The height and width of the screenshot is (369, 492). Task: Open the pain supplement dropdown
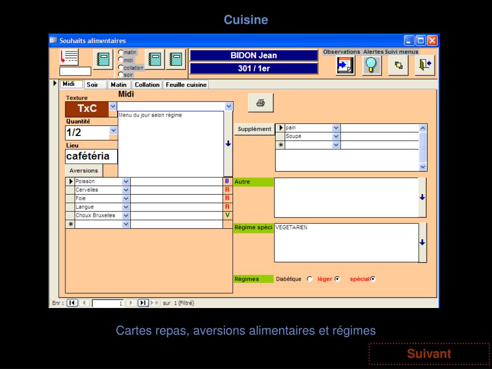336,128
